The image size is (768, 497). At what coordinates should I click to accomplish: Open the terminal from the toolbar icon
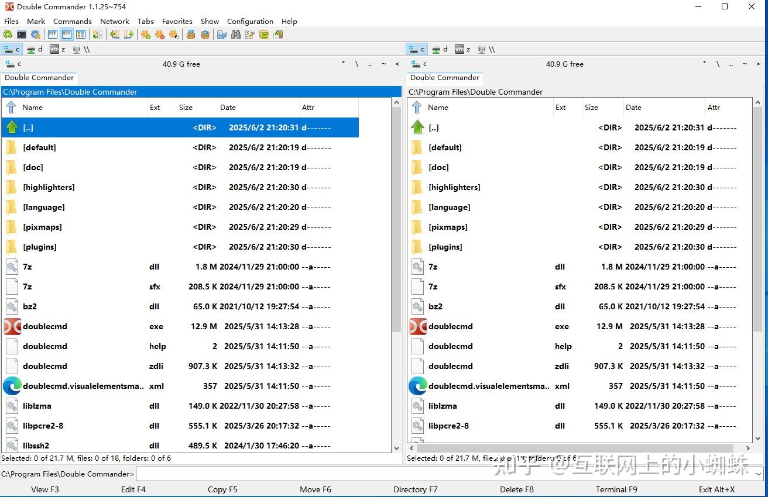pos(22,34)
